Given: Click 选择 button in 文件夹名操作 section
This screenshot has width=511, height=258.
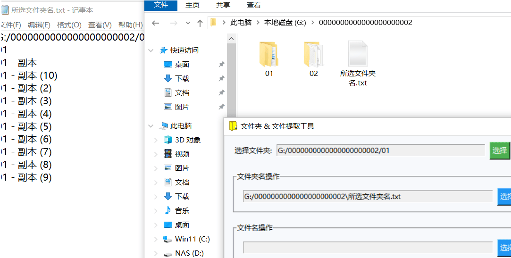Looking at the screenshot, I should coord(504,197).
